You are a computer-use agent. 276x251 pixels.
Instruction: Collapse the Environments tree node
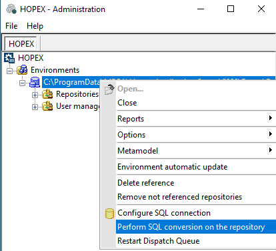coord(9,71)
